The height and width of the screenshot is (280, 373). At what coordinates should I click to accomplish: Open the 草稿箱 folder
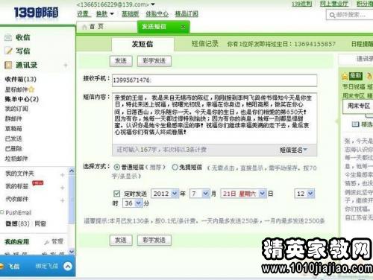pyautogui.click(x=13, y=129)
